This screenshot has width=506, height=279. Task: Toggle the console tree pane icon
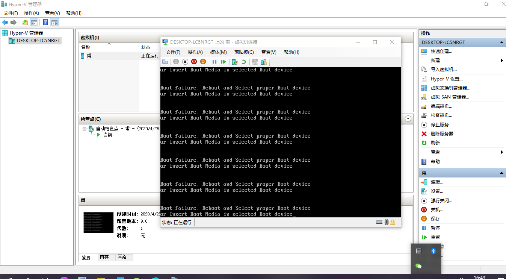click(34, 22)
